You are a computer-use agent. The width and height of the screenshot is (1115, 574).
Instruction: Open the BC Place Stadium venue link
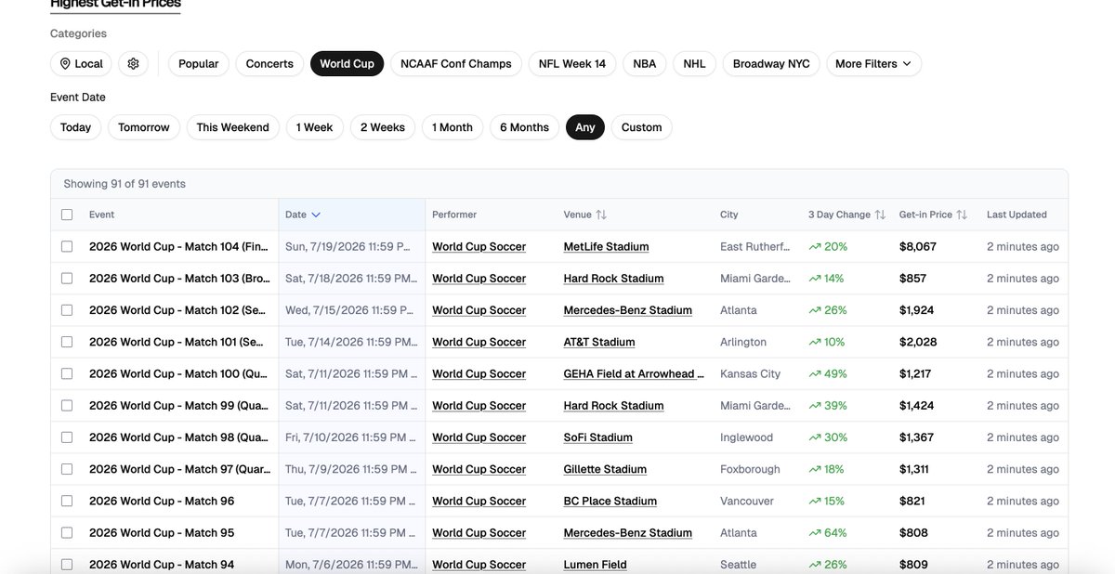(x=610, y=502)
